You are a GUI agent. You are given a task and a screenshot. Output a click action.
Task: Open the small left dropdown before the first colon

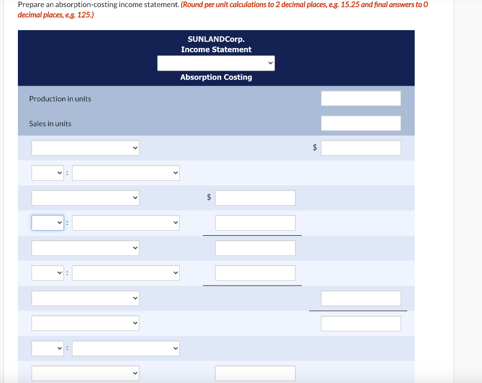[x=48, y=173]
